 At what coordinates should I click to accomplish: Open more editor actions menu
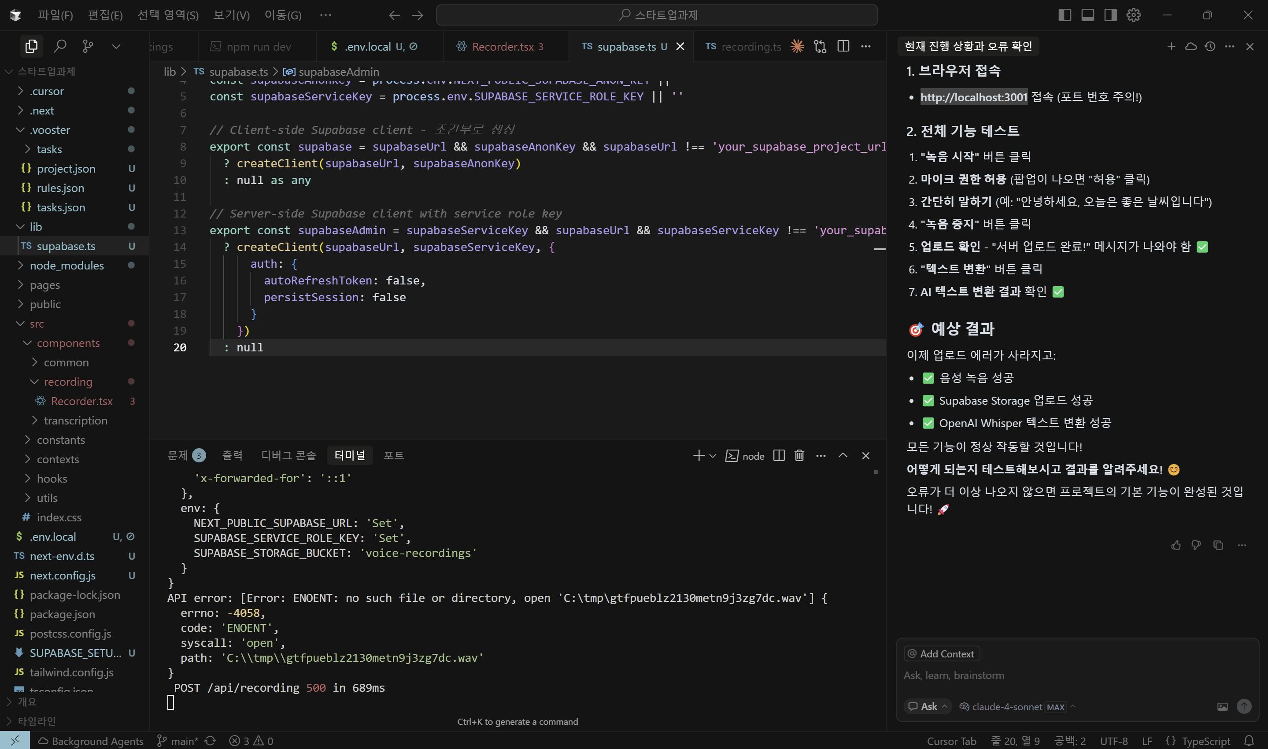tap(866, 46)
